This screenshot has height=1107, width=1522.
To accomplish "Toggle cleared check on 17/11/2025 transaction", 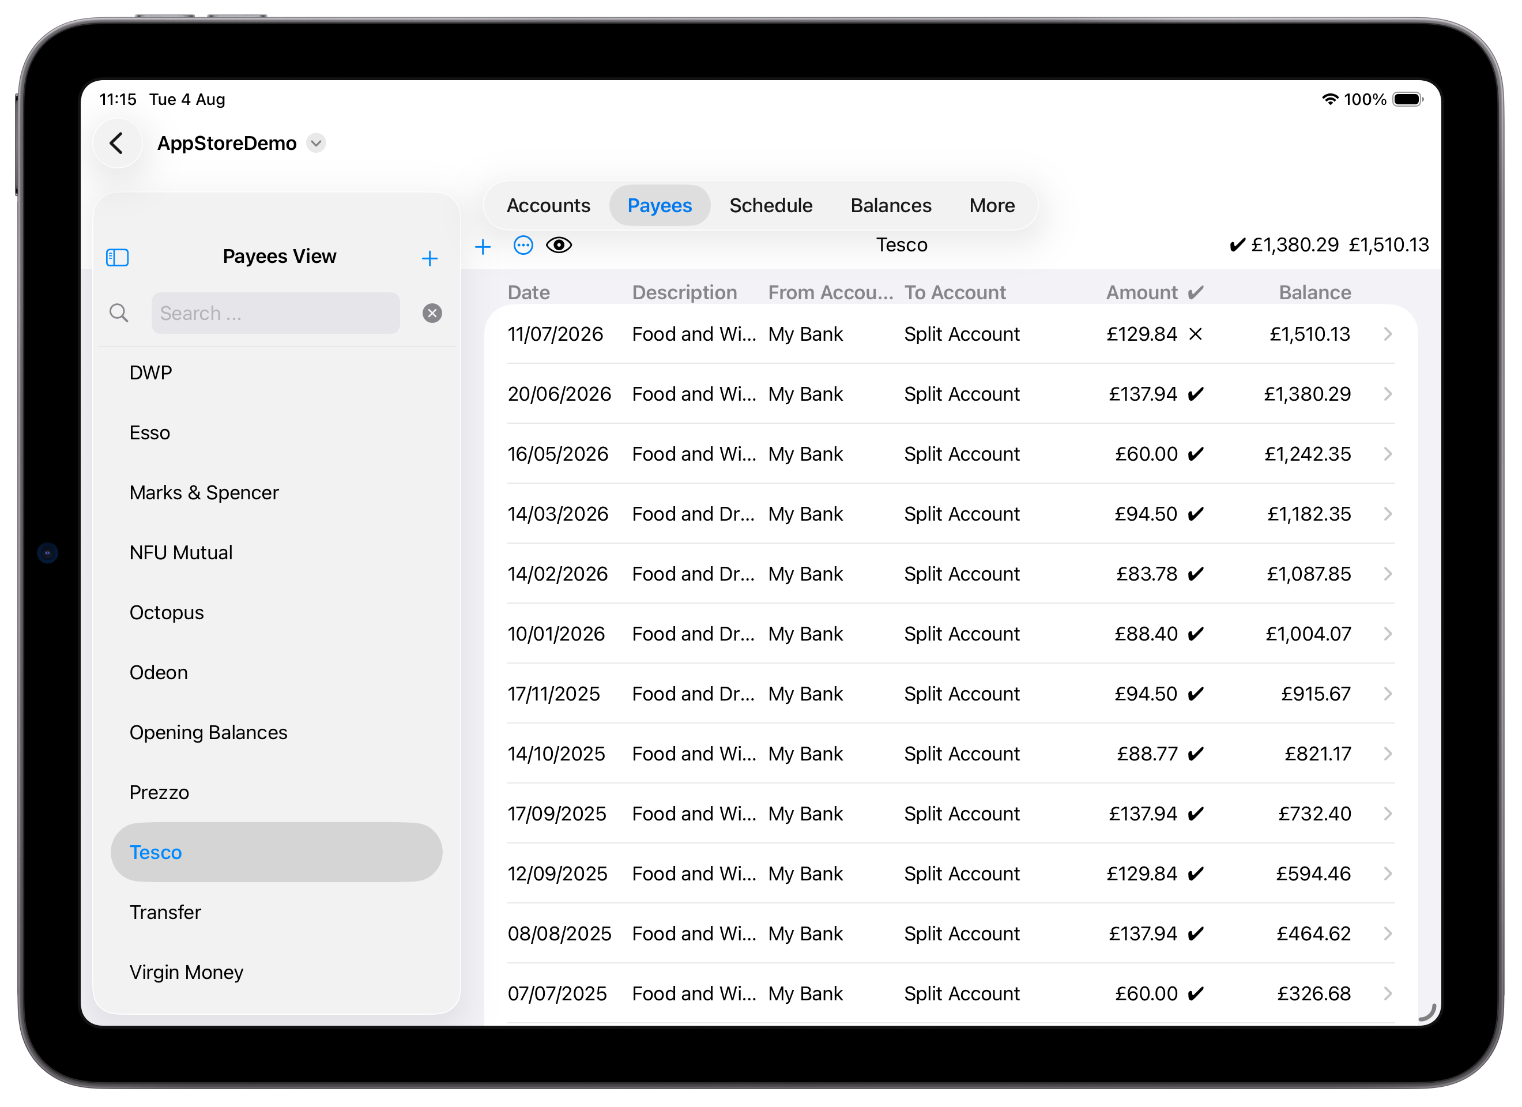I will point(1195,694).
